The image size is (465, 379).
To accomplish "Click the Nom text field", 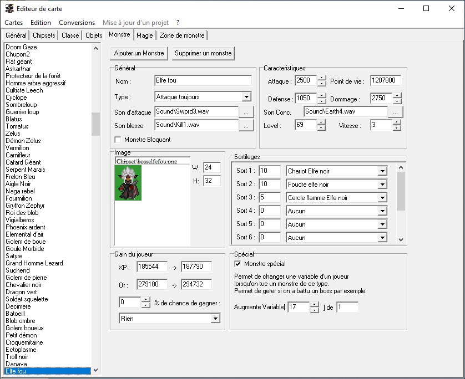I will pyautogui.click(x=203, y=81).
